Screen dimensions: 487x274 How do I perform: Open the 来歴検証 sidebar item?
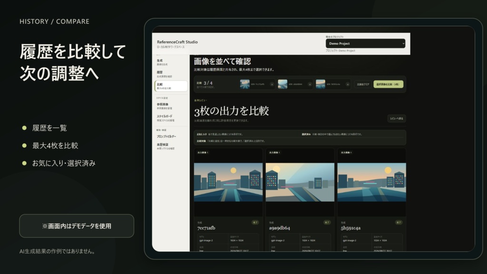171,147
